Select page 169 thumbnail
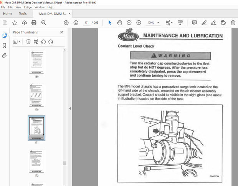This screenshot has height=186, width=238. pyautogui.click(x=36, y=62)
